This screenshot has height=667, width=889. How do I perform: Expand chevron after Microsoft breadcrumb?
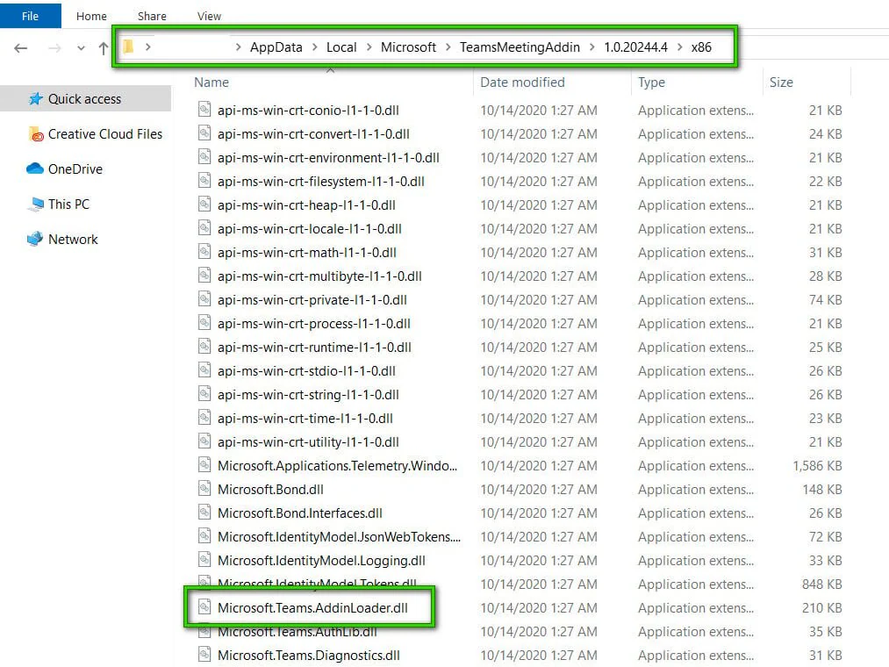click(x=448, y=47)
